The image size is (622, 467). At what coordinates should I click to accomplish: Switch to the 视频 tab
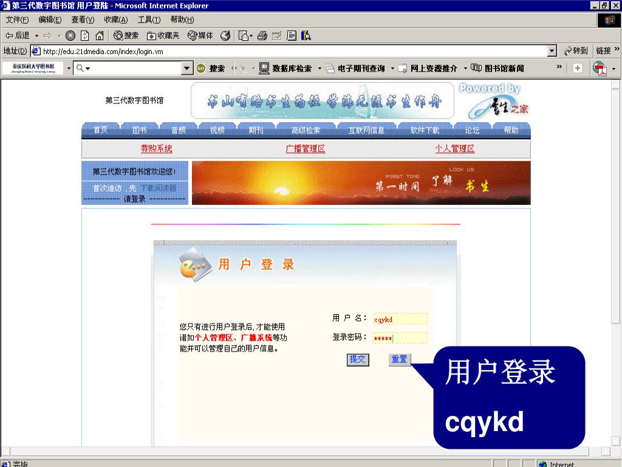(x=217, y=130)
